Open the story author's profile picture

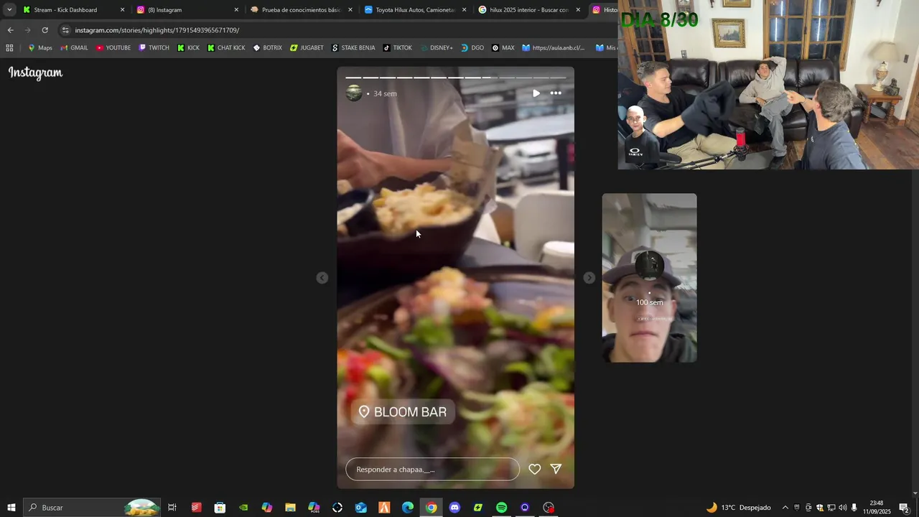(354, 93)
